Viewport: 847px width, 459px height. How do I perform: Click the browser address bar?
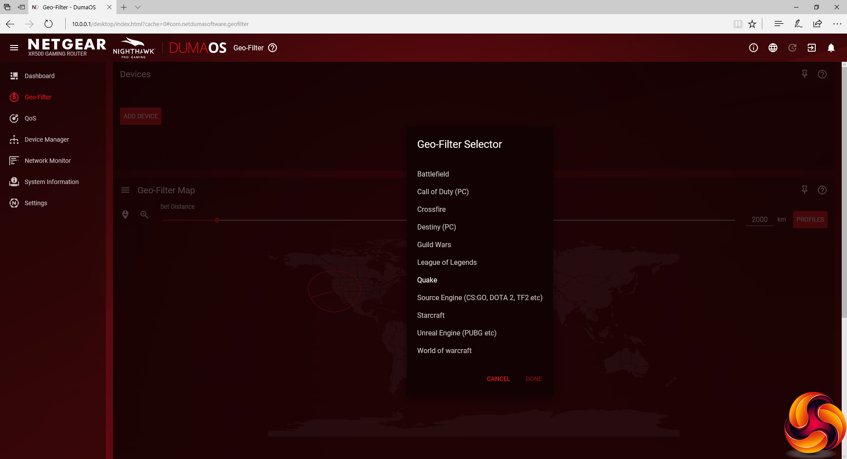397,24
